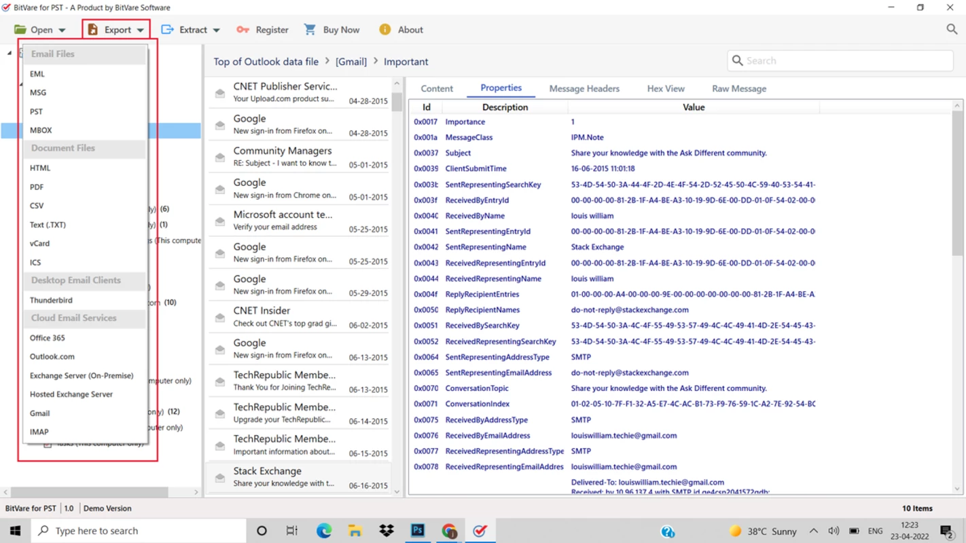Image resolution: width=966 pixels, height=543 pixels.
Task: Switch to the Message Headers tab
Action: pyautogui.click(x=584, y=88)
